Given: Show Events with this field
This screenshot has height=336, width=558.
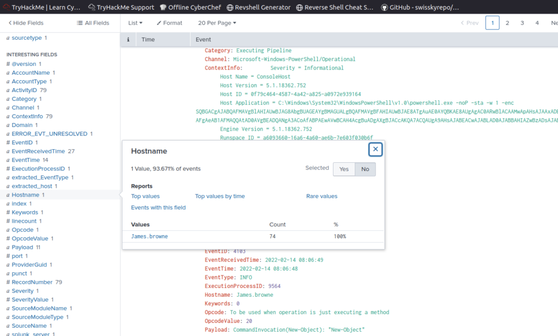Looking at the screenshot, I should point(159,207).
